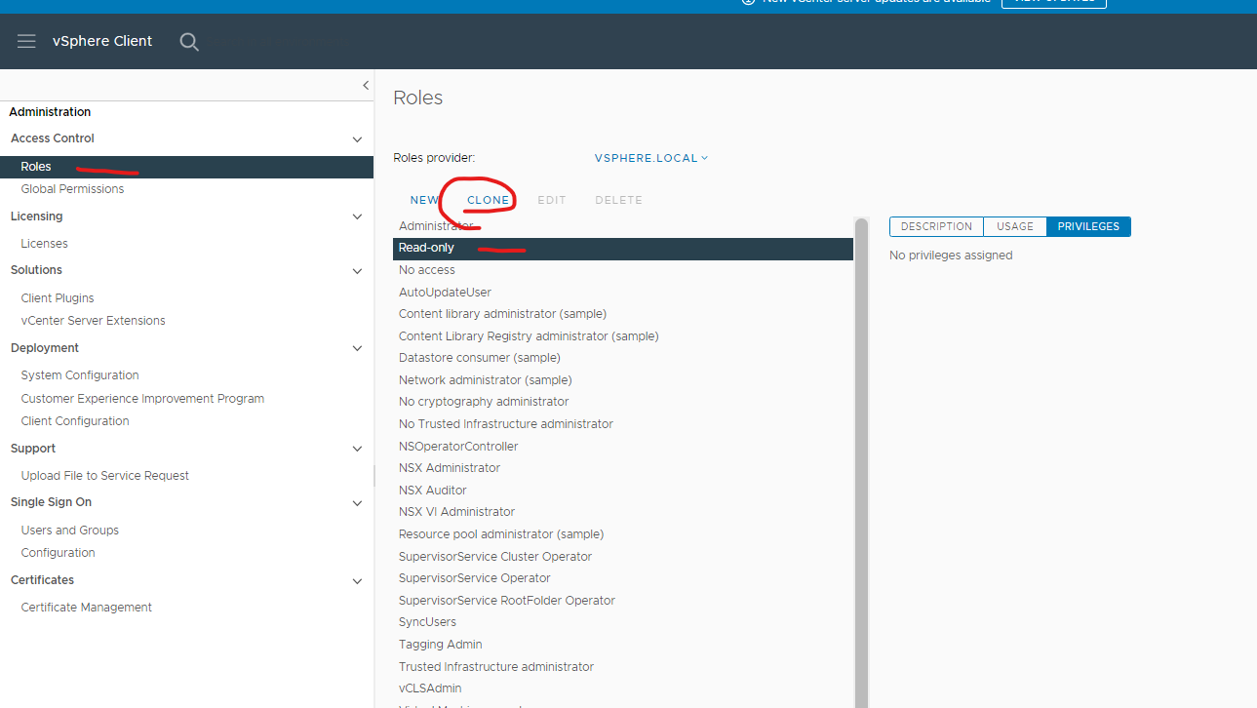Viewport: 1257px width, 708px height.
Task: Open Client Plugins in the sidebar
Action: (58, 298)
